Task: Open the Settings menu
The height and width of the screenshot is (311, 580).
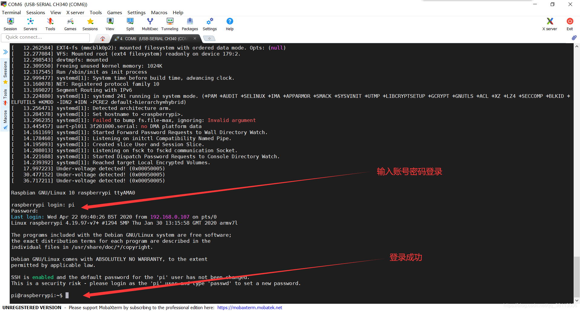Action: pos(137,12)
